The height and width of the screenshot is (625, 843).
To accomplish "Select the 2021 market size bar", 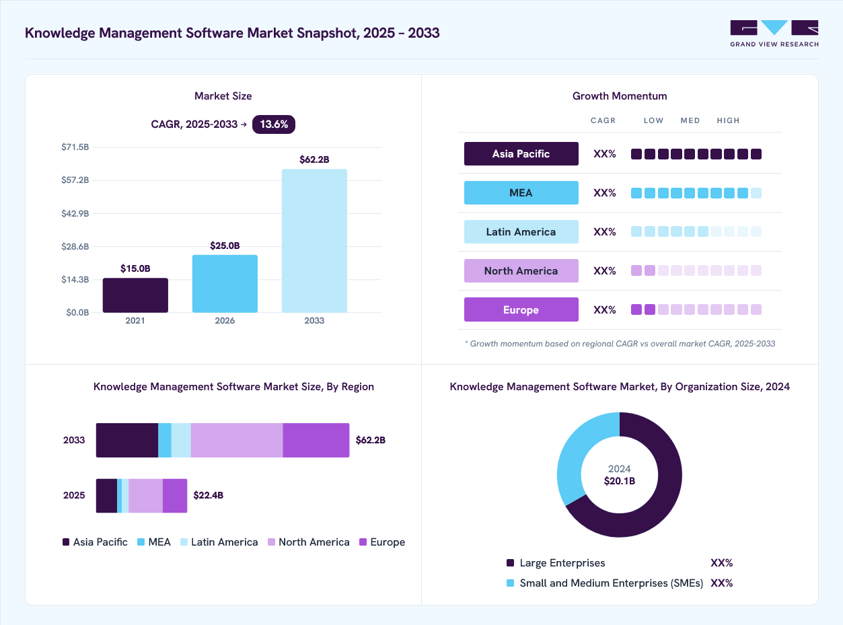I will click(x=135, y=295).
